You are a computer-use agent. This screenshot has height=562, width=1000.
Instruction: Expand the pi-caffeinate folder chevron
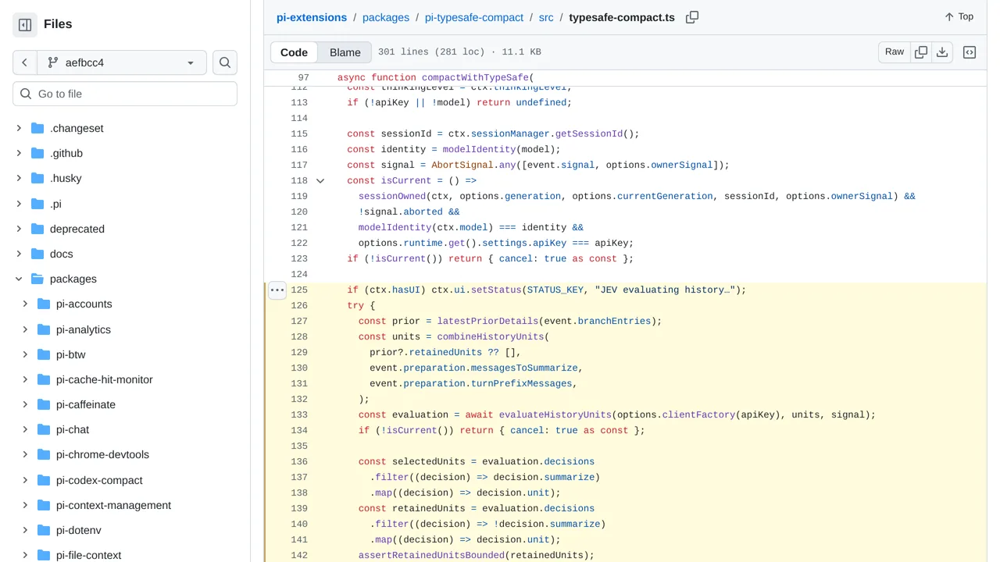tap(25, 404)
